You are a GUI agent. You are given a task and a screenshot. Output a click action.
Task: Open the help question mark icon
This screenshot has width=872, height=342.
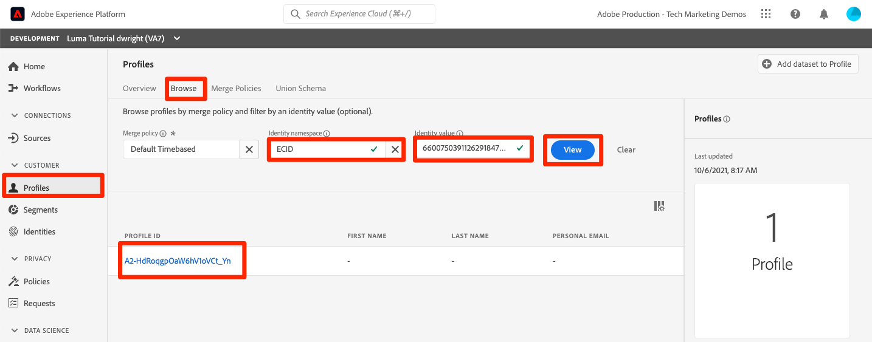[x=795, y=14]
